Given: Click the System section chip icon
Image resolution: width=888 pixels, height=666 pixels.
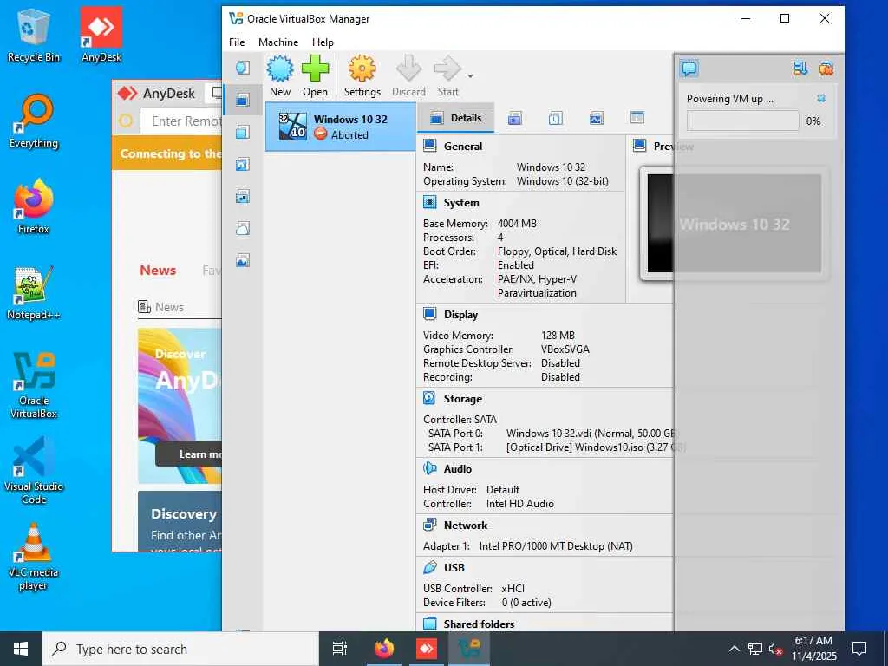Looking at the screenshot, I should [430, 202].
